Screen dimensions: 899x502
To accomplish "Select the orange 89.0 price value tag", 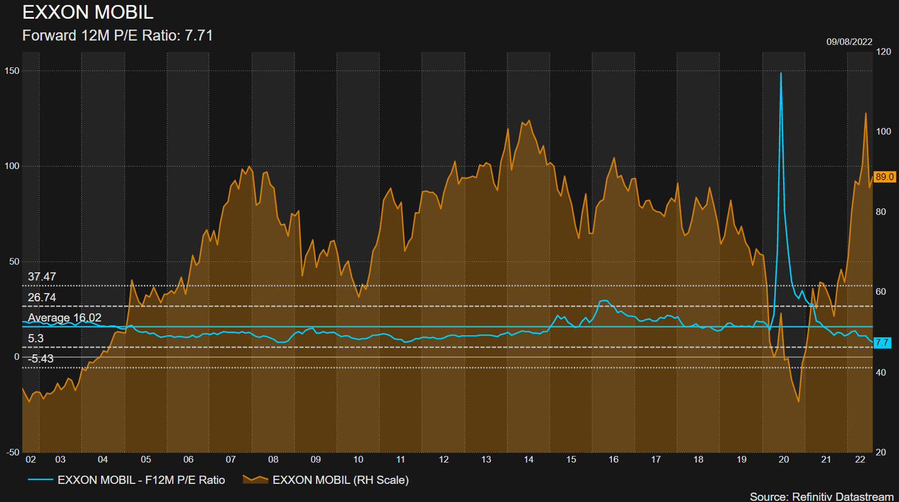I will pos(884,177).
